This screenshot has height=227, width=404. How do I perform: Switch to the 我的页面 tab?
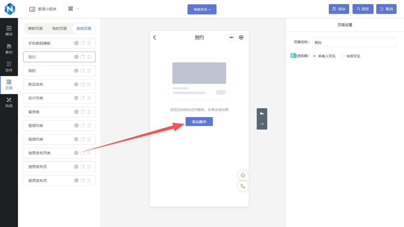[x=60, y=29]
